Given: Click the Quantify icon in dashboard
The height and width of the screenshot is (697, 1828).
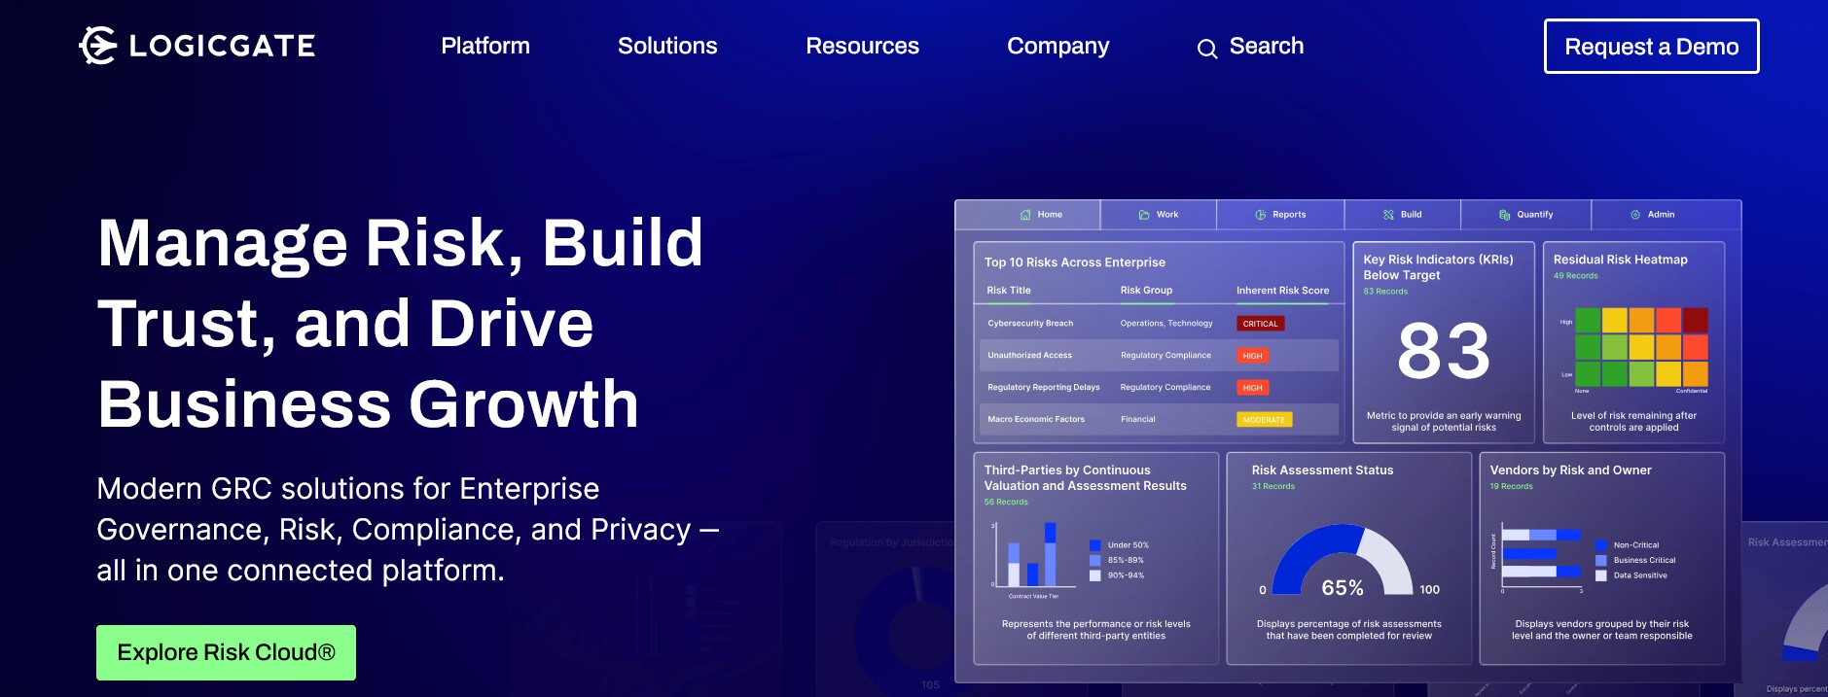Looking at the screenshot, I should tap(1504, 215).
